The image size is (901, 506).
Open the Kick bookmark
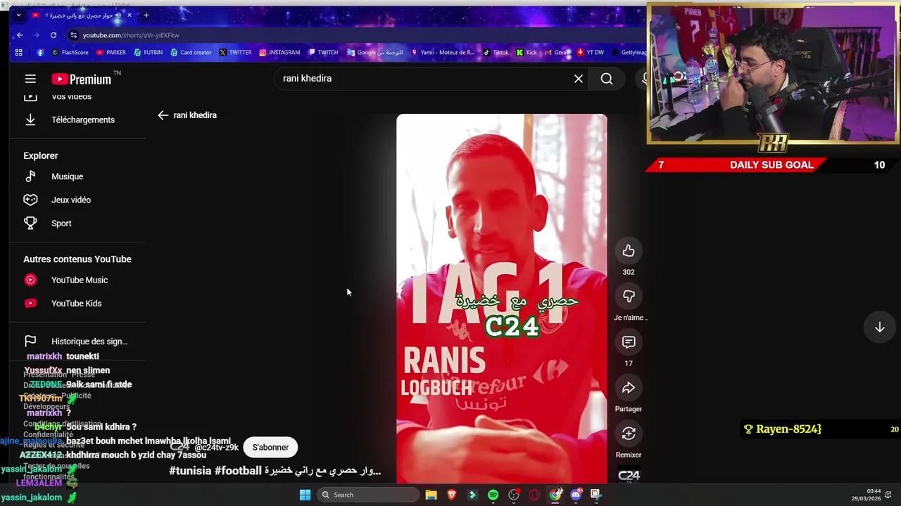click(527, 52)
